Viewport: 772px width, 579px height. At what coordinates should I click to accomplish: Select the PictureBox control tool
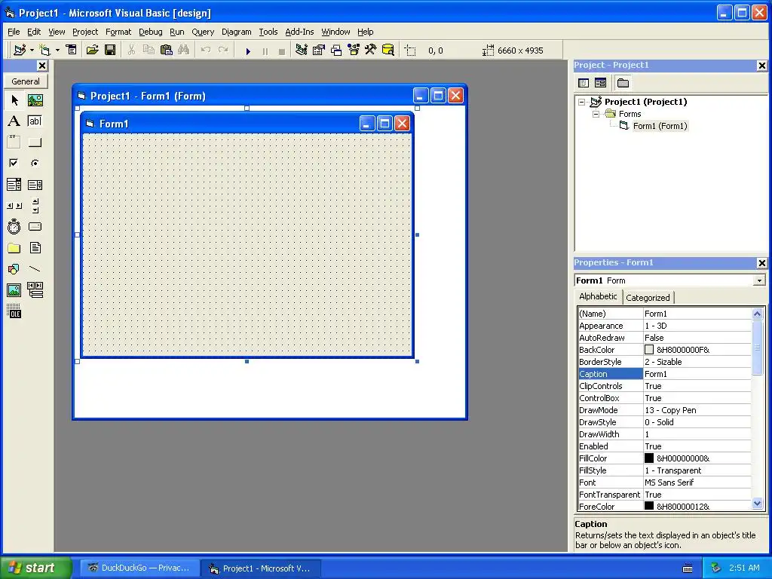coord(35,100)
